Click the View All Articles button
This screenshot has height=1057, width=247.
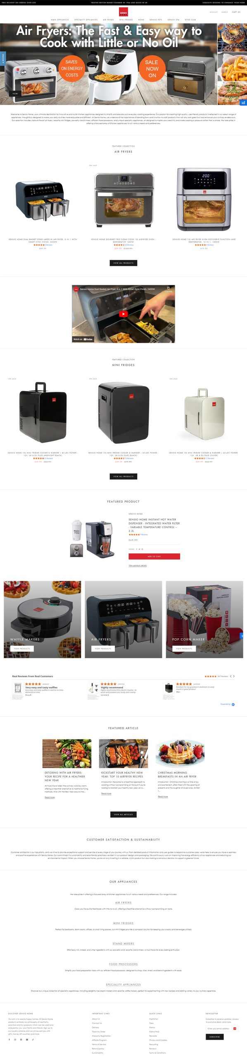coord(123,814)
